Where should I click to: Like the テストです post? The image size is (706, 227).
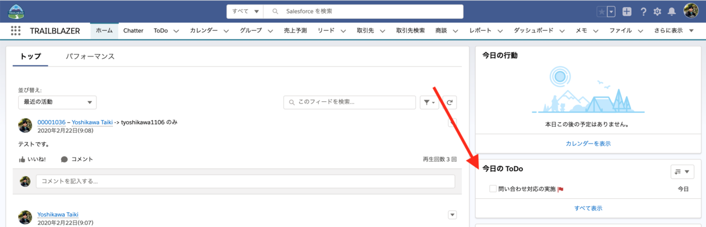(x=32, y=159)
